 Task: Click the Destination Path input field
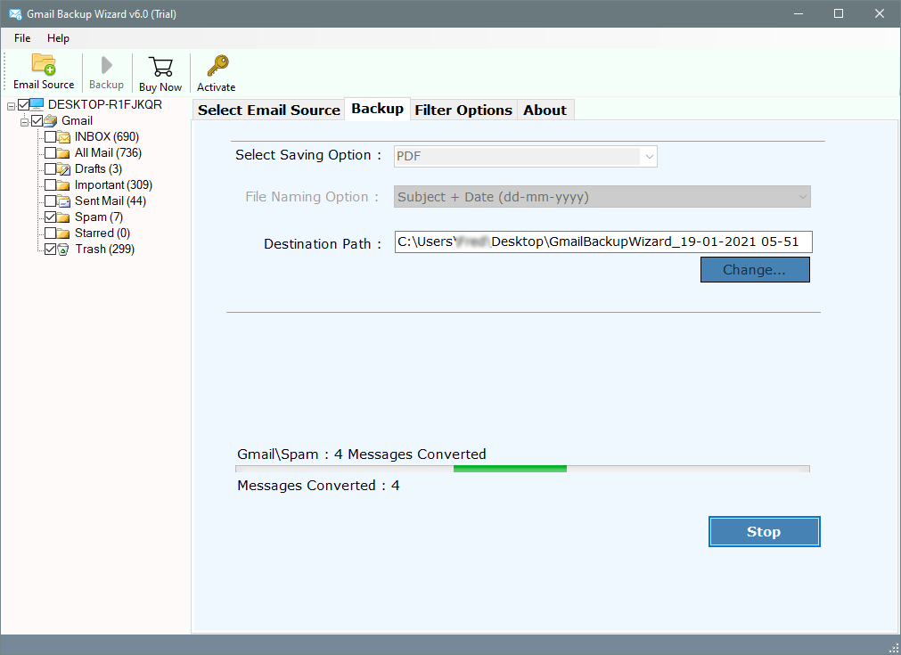point(603,242)
